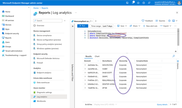Open Microsoft Defender Antivirus report
Screen dimensions: 182x108
pos(47,59)
